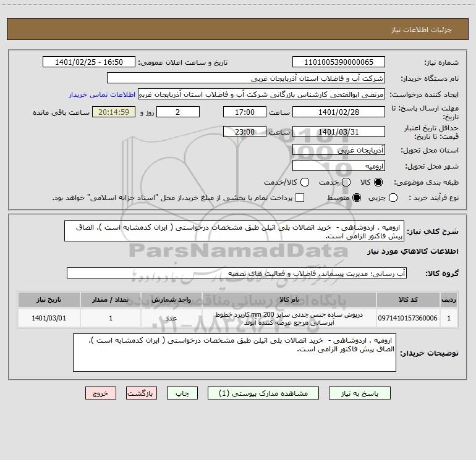
Task: Click the 17:00 deadline time field
Action: tap(245, 112)
